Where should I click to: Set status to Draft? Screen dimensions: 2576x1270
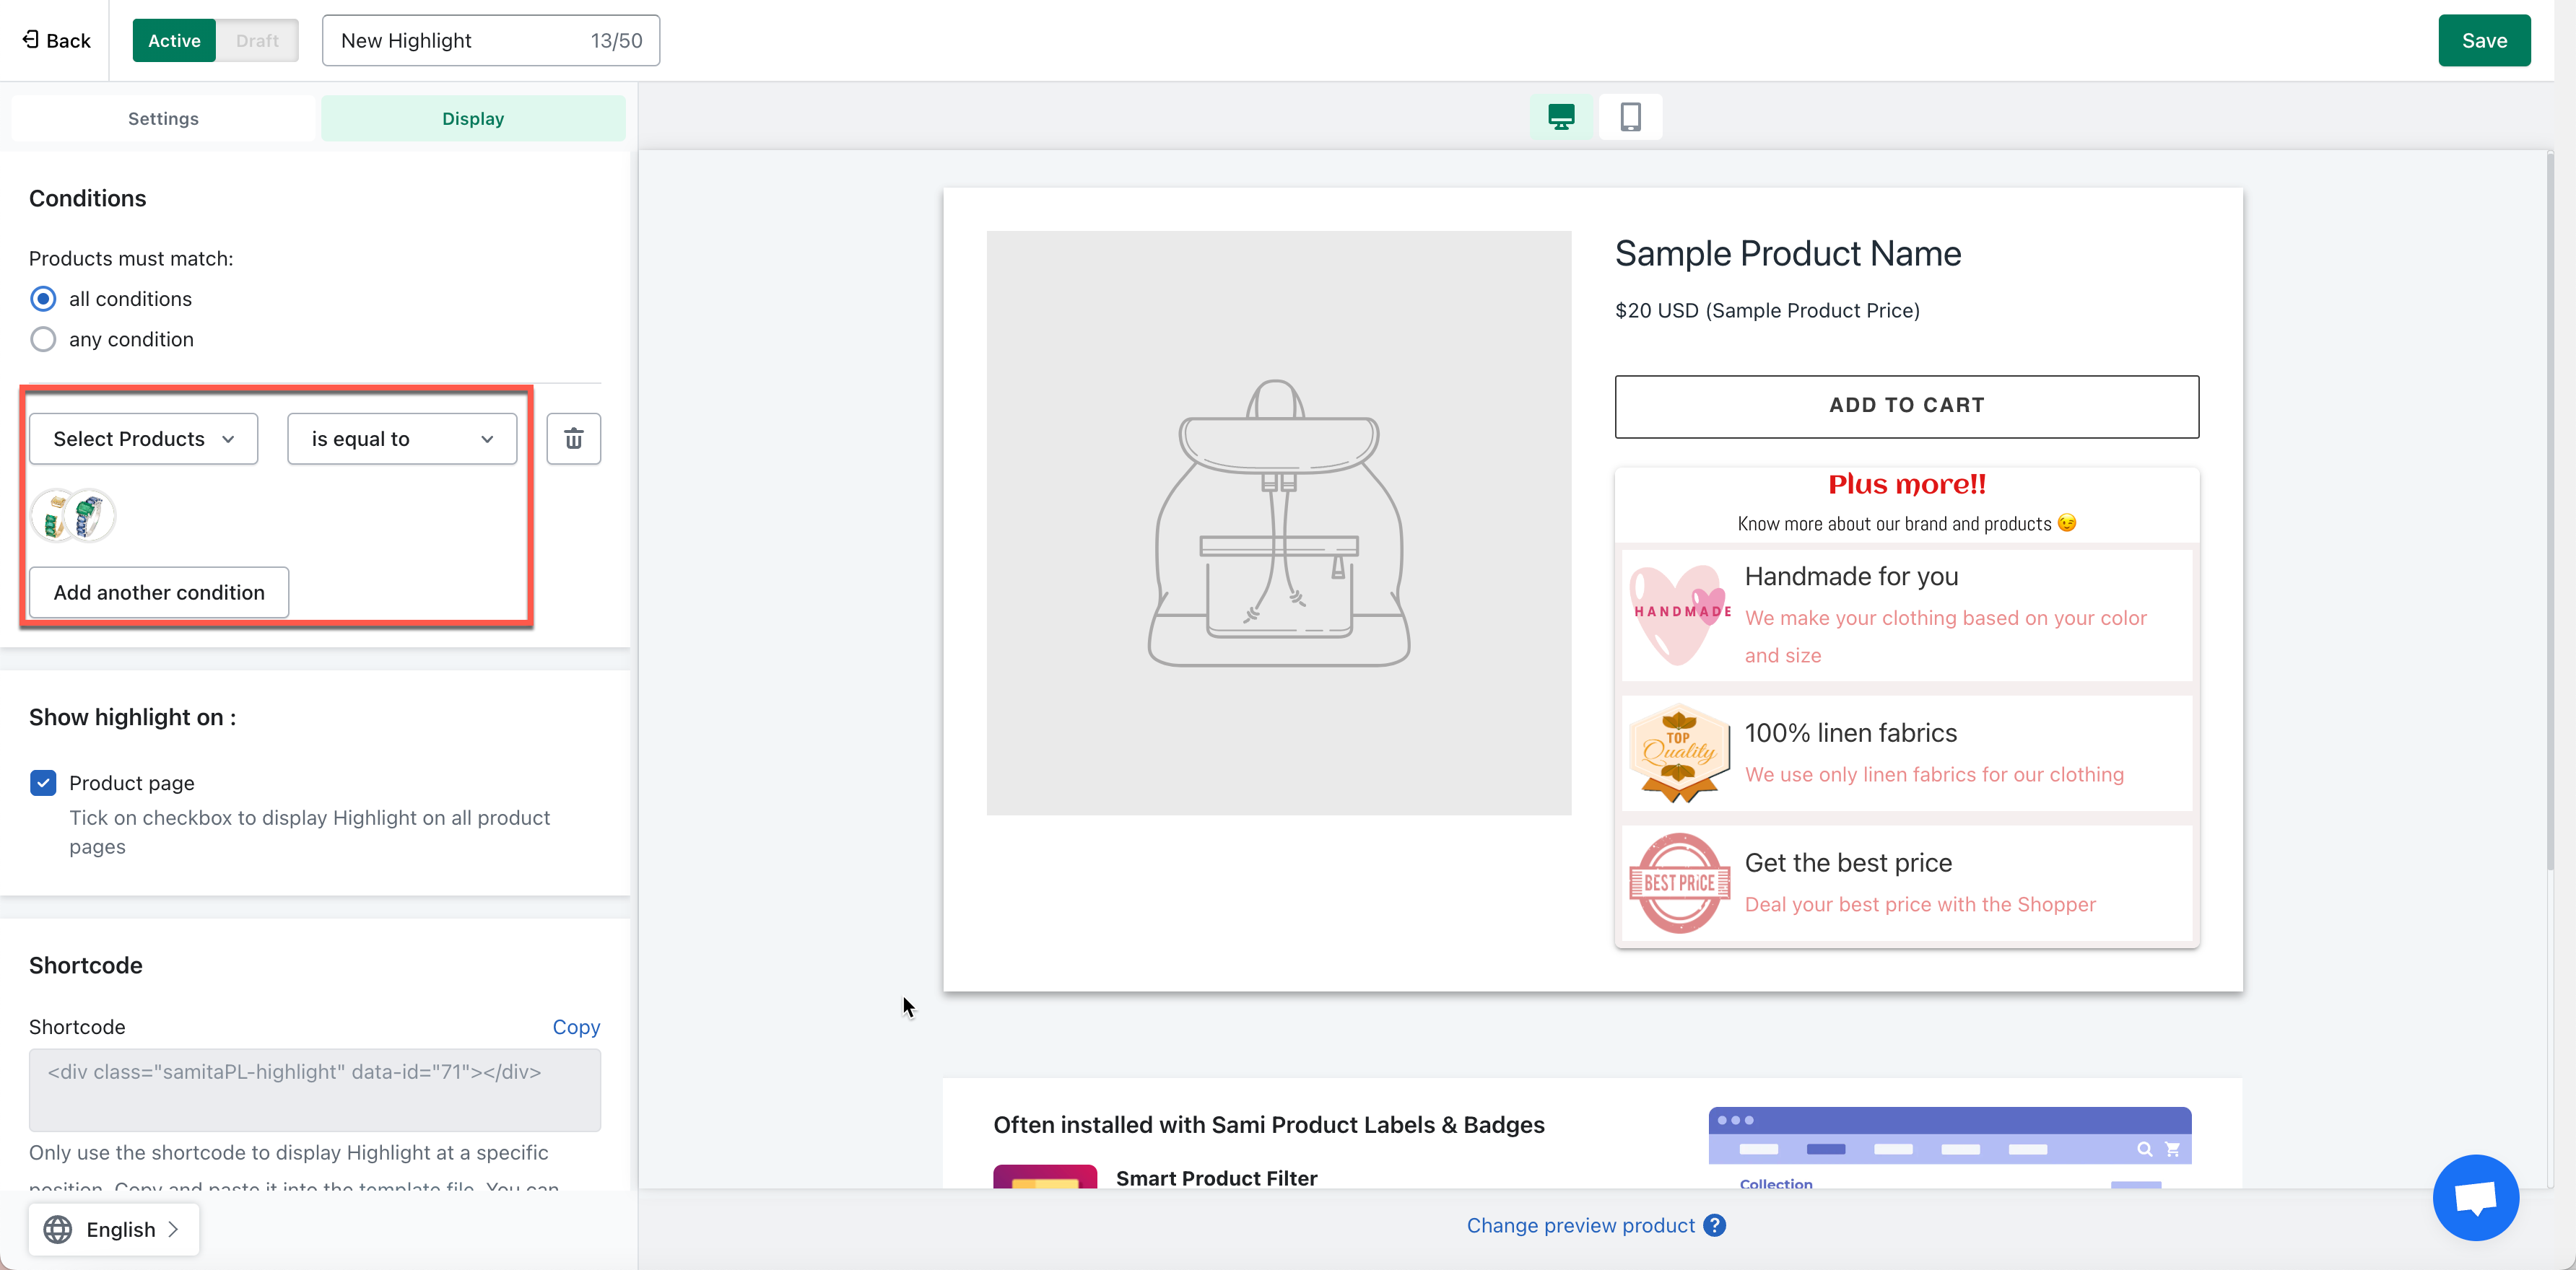[257, 40]
